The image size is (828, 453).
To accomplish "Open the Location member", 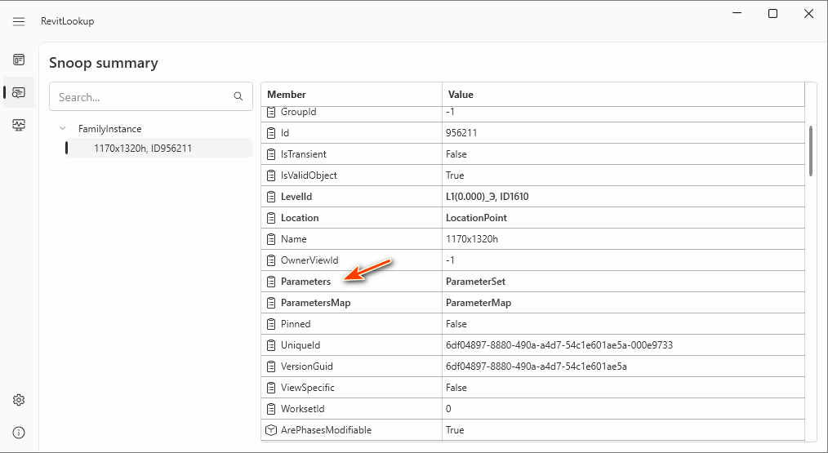I will click(x=300, y=218).
